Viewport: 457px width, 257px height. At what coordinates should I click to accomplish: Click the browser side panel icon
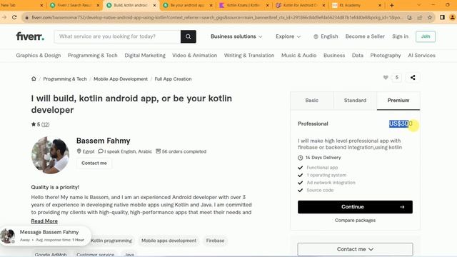[442, 17]
